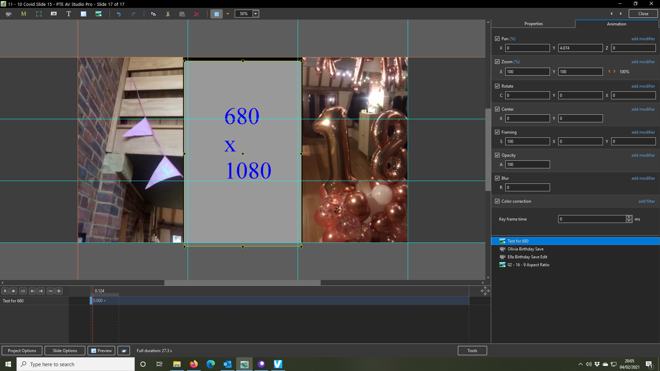The width and height of the screenshot is (660, 371).
Task: Click the add video toolbar icon
Action: [9, 14]
